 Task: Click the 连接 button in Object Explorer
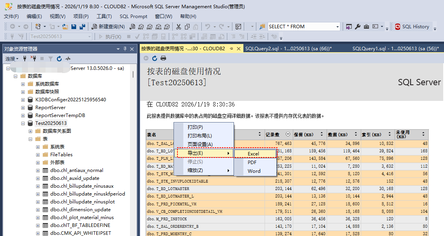pyautogui.click(x=11, y=59)
